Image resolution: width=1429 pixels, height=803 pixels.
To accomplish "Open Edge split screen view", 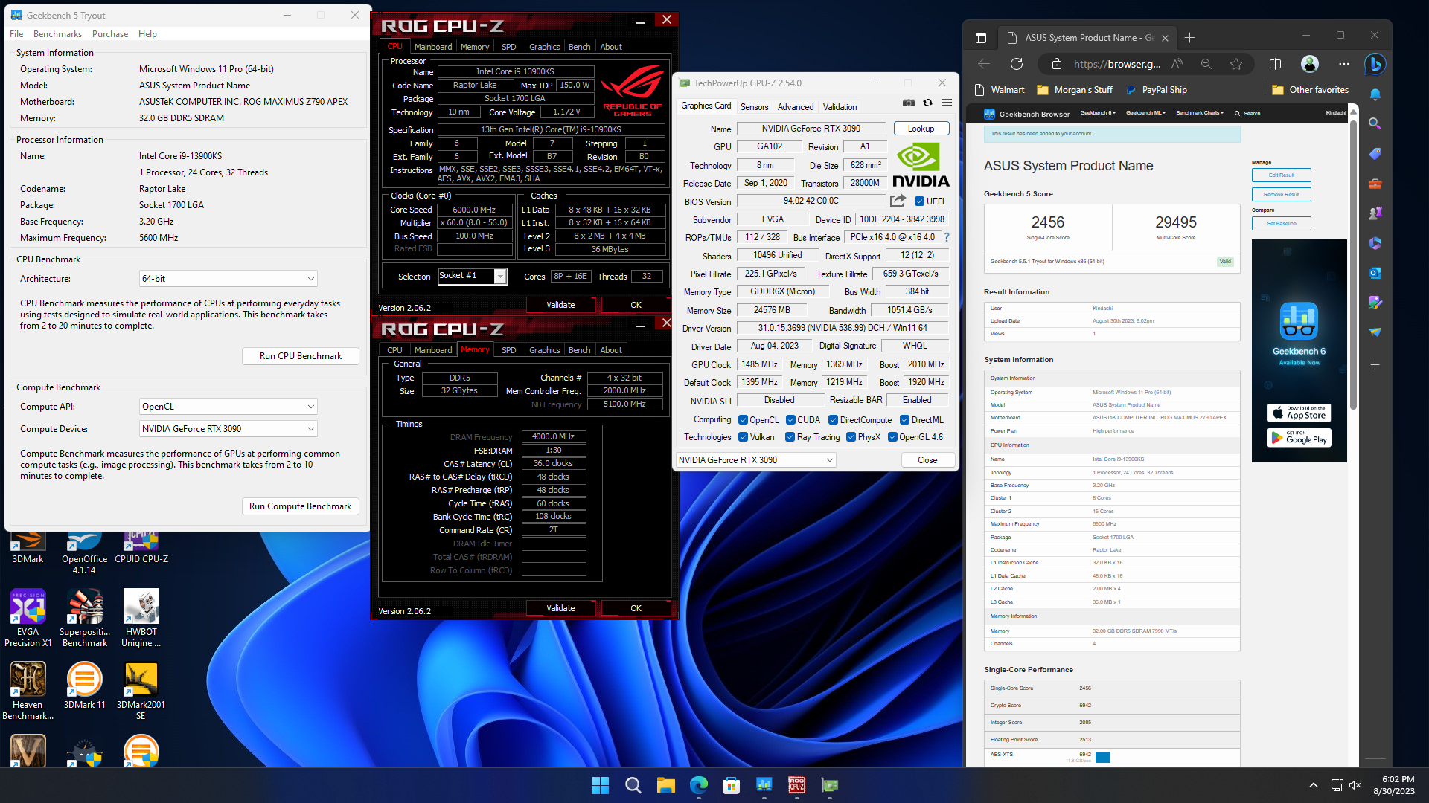I will pyautogui.click(x=1275, y=64).
